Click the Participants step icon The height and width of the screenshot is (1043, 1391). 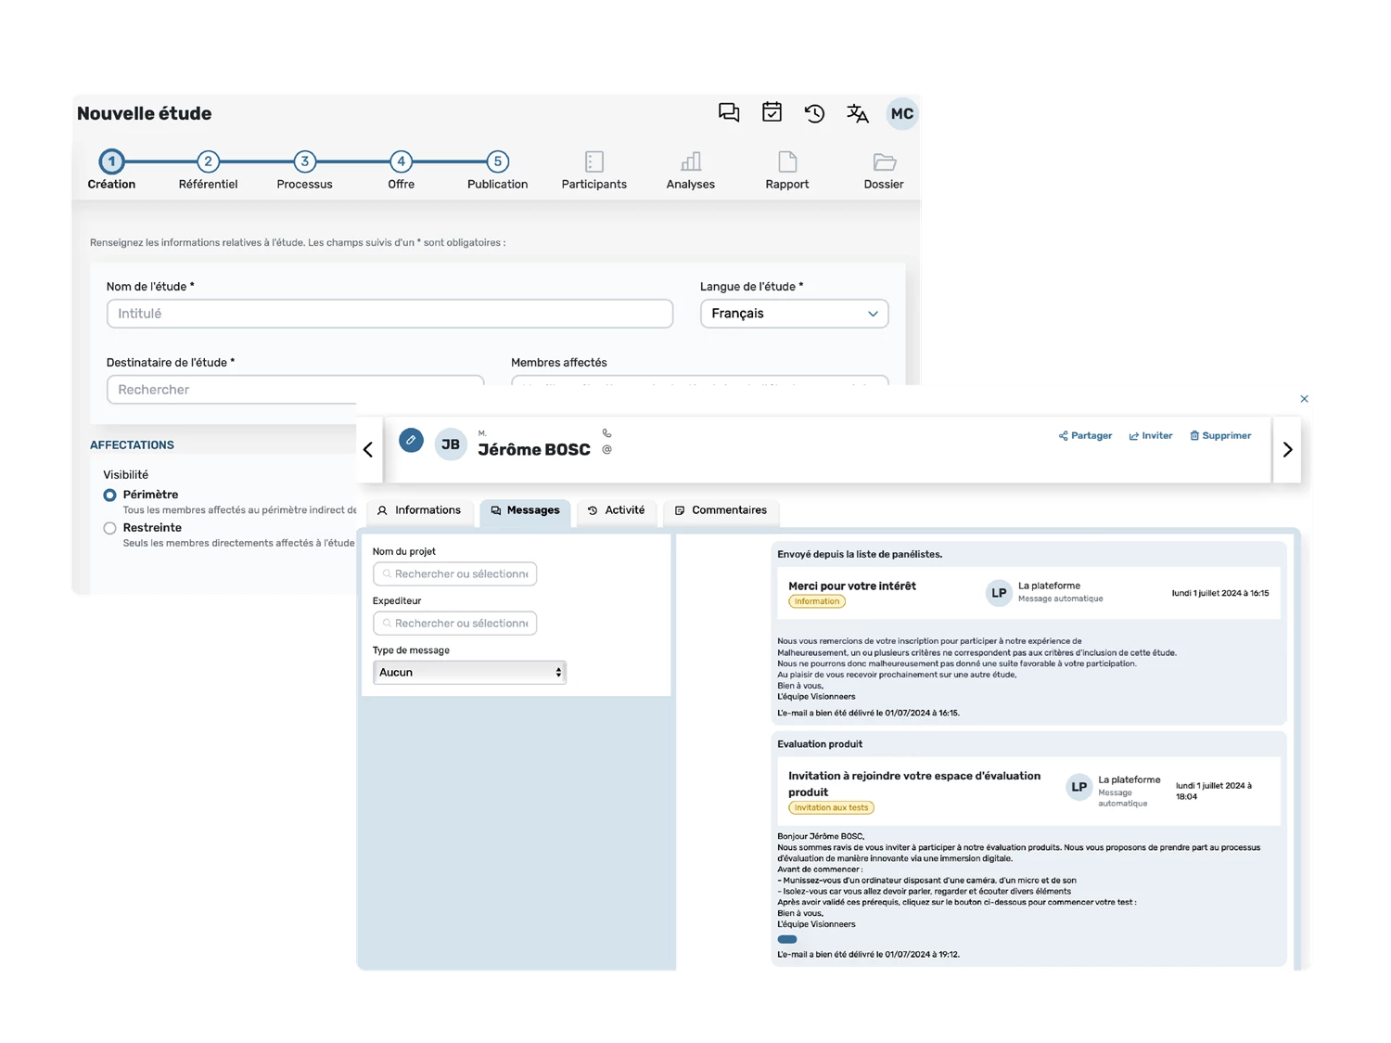[x=593, y=162]
